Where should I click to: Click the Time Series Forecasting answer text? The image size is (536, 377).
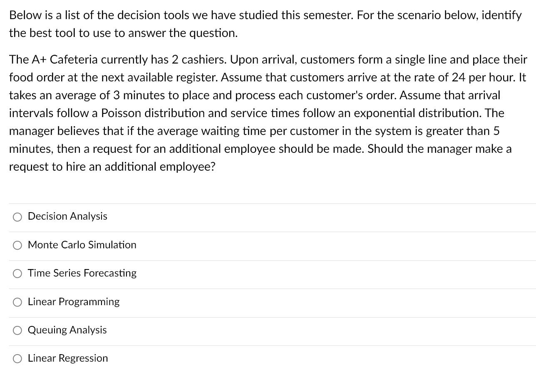[x=82, y=273]
